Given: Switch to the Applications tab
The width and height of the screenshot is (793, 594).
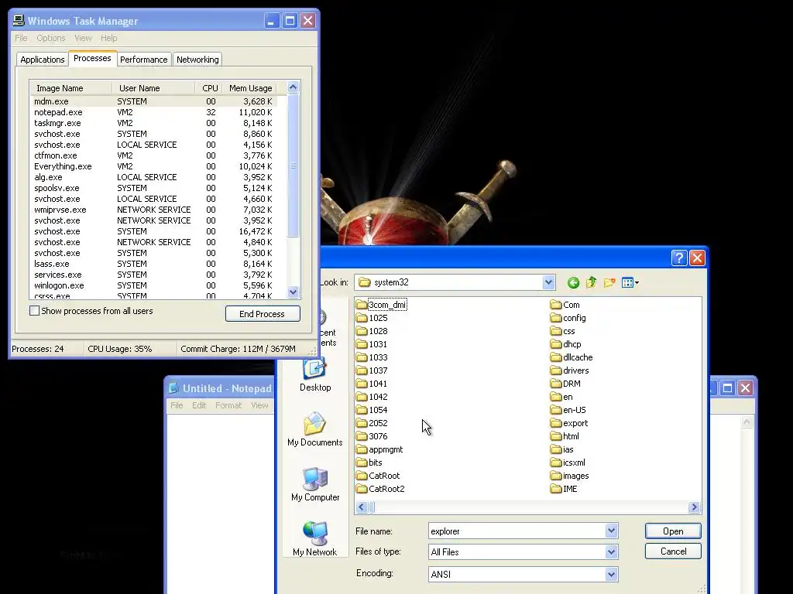Looking at the screenshot, I should (43, 60).
